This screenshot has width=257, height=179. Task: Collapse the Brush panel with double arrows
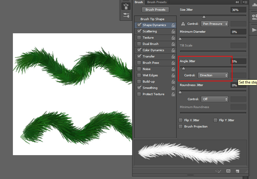coord(237,2)
